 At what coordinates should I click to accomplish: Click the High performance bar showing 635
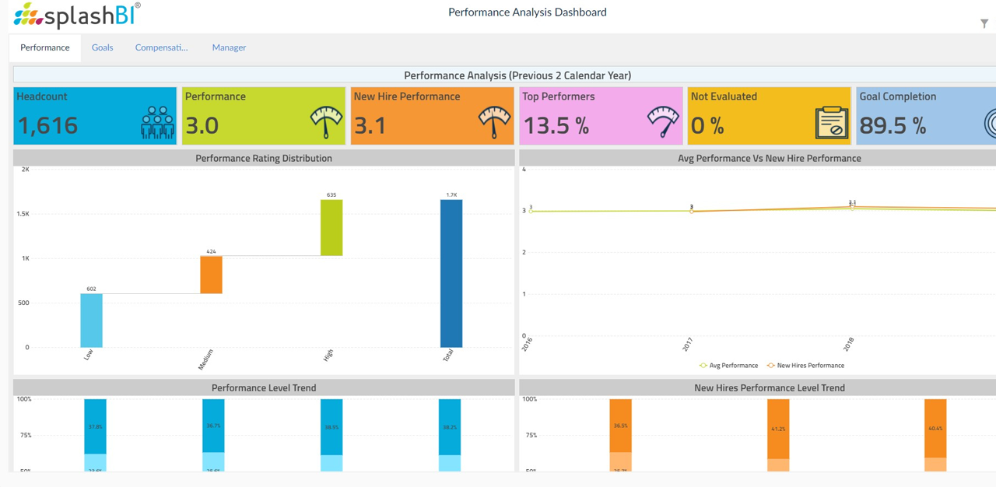pyautogui.click(x=331, y=226)
